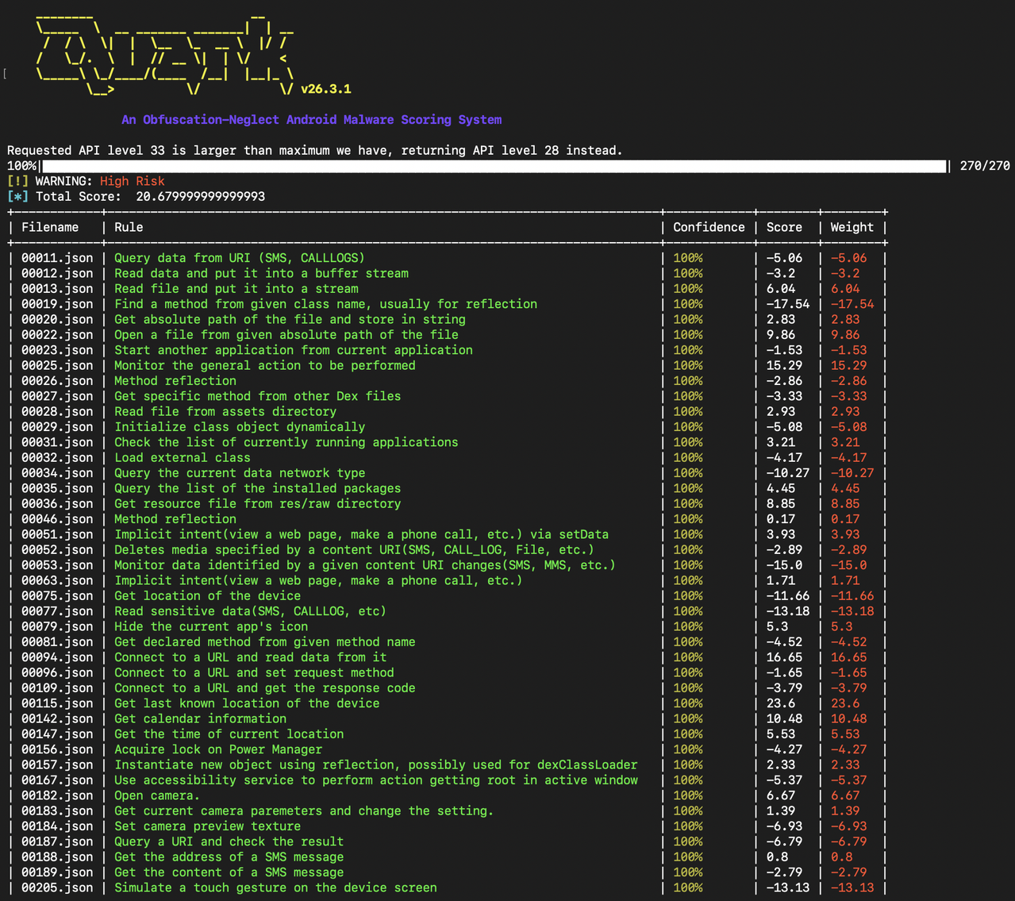The image size is (1015, 901).
Task: Click rule "Acquire lock on Power Manager"
Action: click(218, 749)
